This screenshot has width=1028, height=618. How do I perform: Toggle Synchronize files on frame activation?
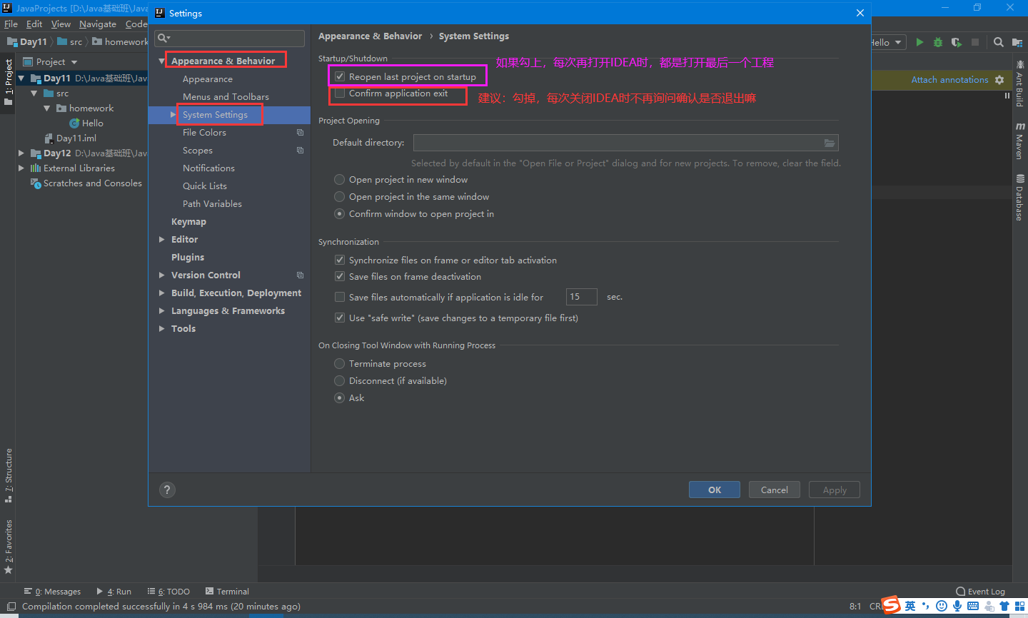pos(340,260)
